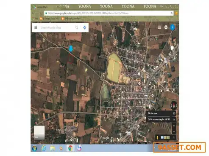Open the 'Good Doc' bookmark

(x=49, y=19)
